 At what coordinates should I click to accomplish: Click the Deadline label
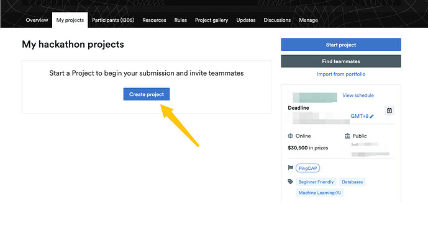(298, 108)
